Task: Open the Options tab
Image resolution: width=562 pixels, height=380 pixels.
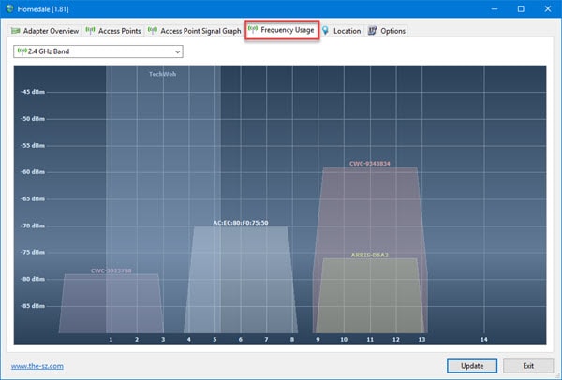Action: click(x=387, y=31)
